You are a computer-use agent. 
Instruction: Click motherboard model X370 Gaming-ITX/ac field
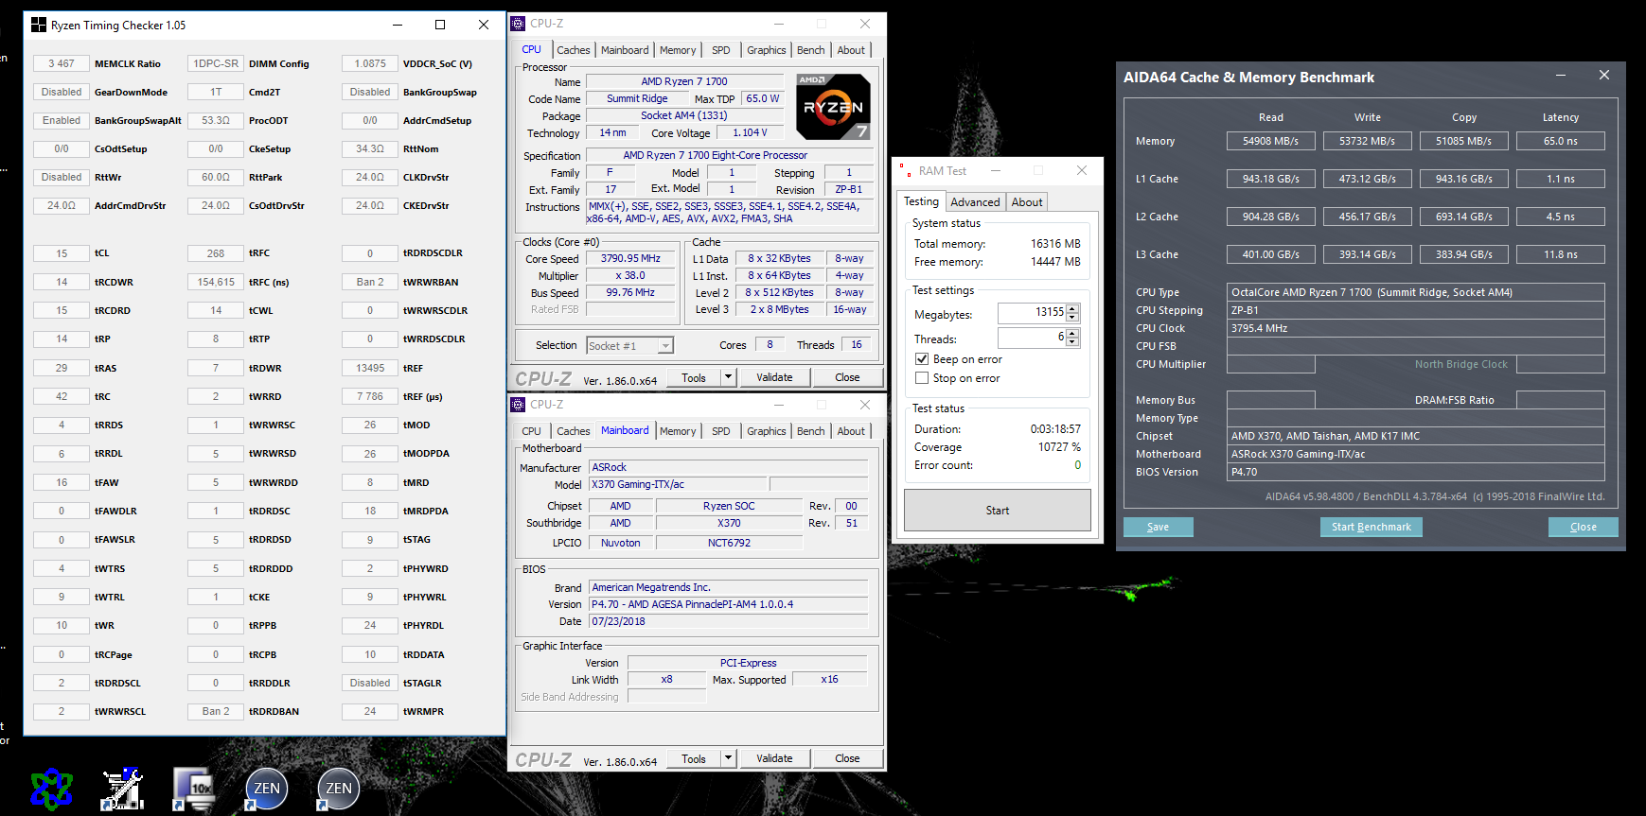tap(679, 484)
